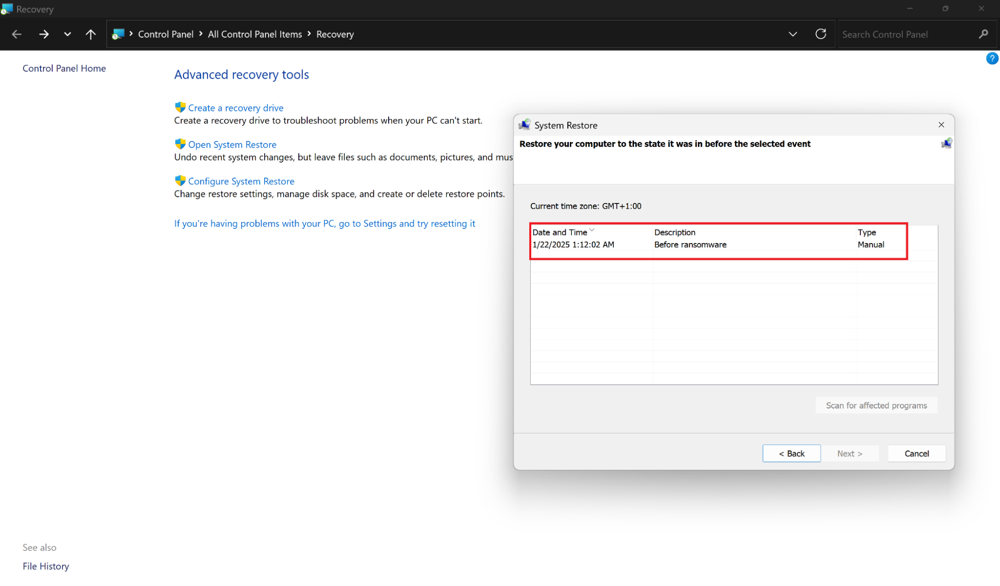Screen dimensions: 1000x586
Task: Go up one folder level arrow
Action: point(91,34)
